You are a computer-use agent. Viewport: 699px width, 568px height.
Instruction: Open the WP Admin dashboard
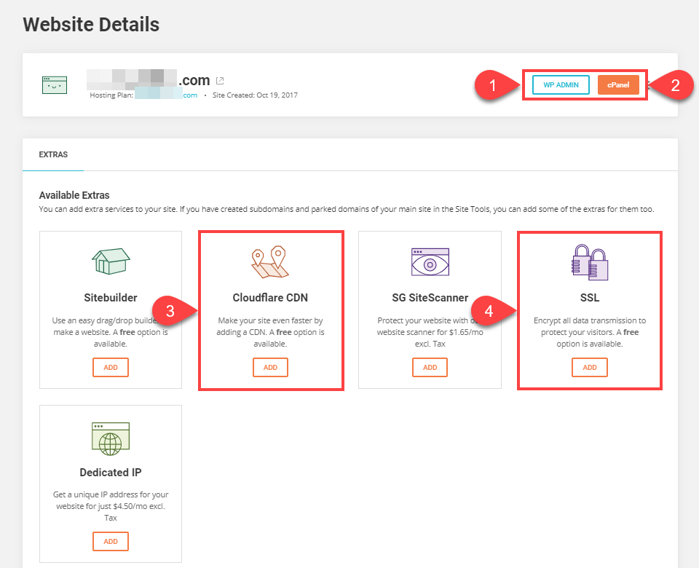click(560, 84)
